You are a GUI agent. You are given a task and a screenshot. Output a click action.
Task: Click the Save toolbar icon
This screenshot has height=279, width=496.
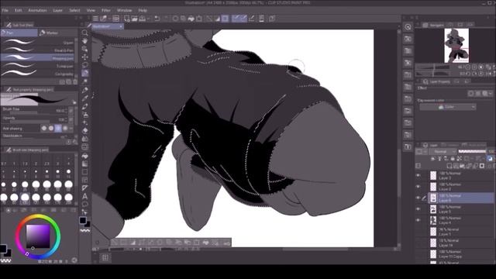pos(143,19)
